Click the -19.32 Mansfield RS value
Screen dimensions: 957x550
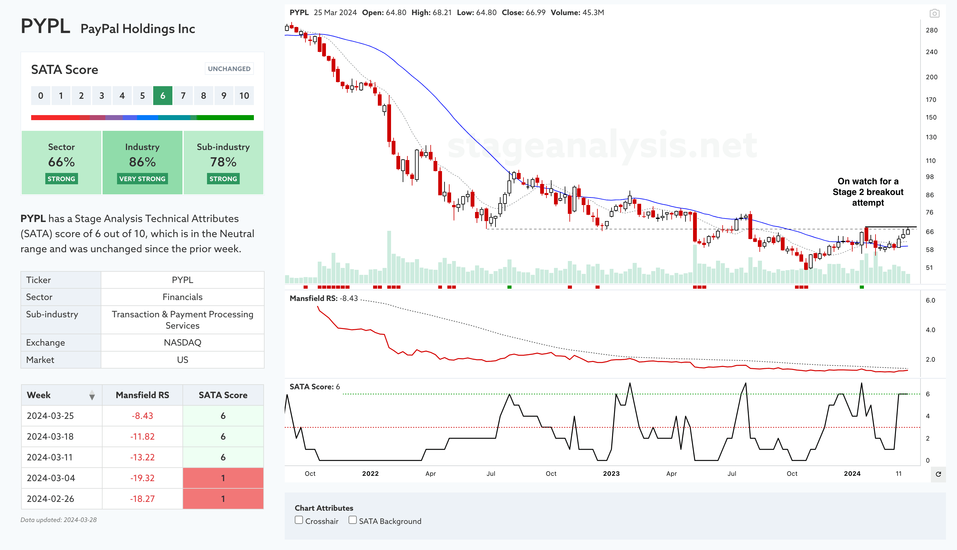click(x=143, y=478)
